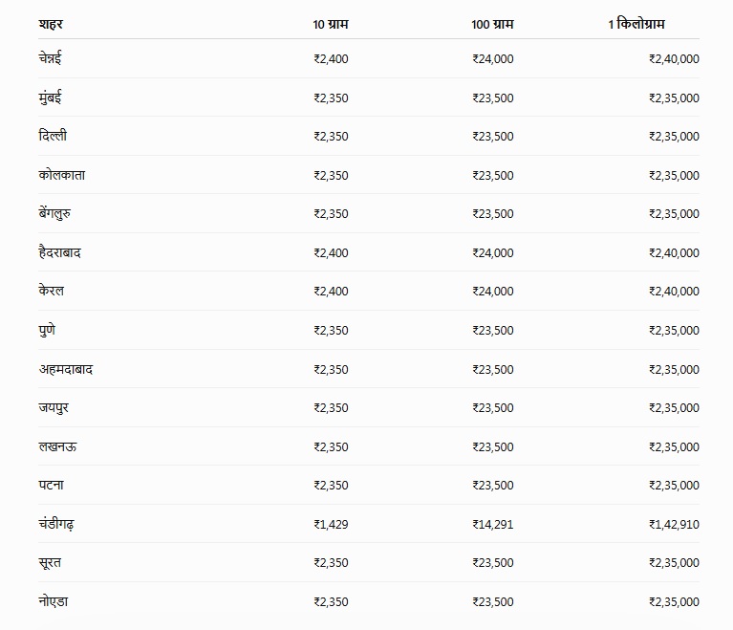This screenshot has height=630, width=733.
Task: Click the 100 ग्राम column header
Action: [492, 24]
